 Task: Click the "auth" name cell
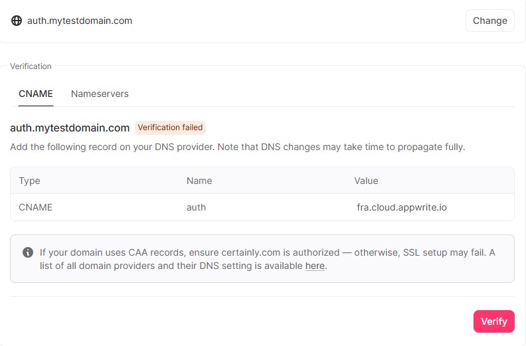(x=197, y=207)
